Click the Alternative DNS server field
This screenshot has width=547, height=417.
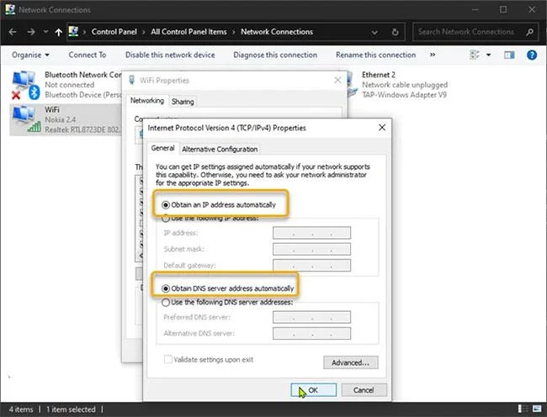point(311,334)
